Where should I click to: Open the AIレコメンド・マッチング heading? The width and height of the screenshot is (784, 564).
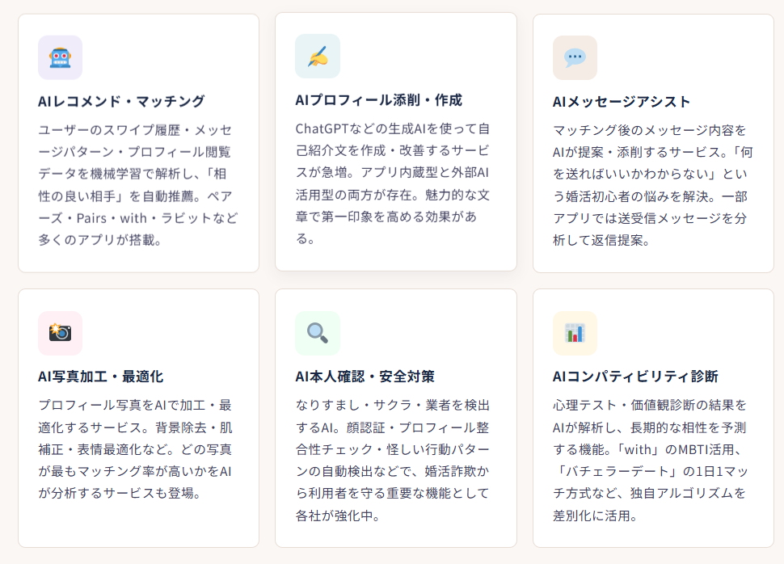click(121, 101)
